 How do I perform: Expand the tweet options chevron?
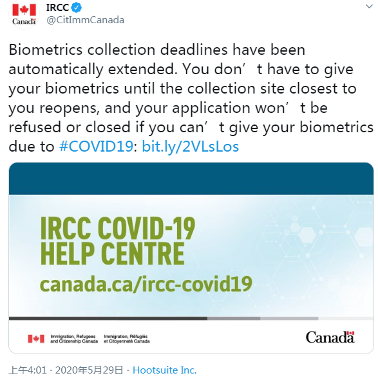[x=369, y=6]
